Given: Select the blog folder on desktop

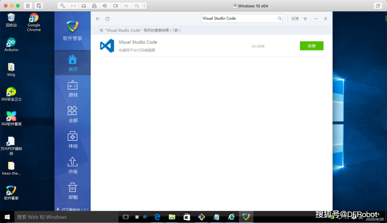Looking at the screenshot, I should pos(11,70).
